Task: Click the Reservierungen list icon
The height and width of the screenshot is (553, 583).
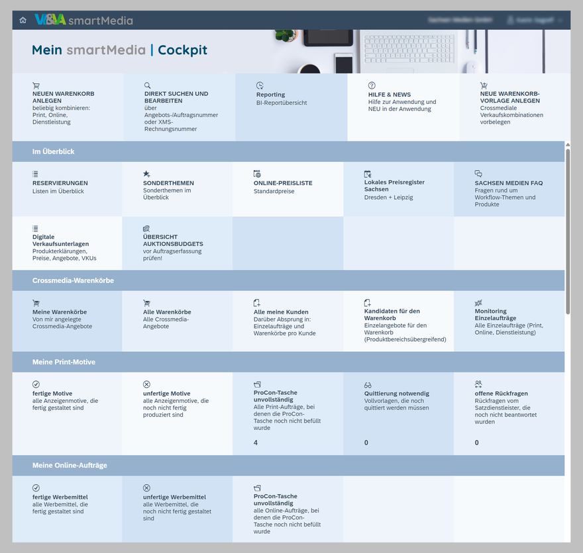Action: pos(35,174)
